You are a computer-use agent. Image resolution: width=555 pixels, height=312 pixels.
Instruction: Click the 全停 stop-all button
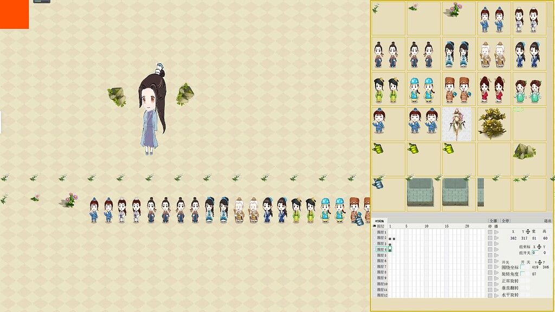[x=506, y=221]
